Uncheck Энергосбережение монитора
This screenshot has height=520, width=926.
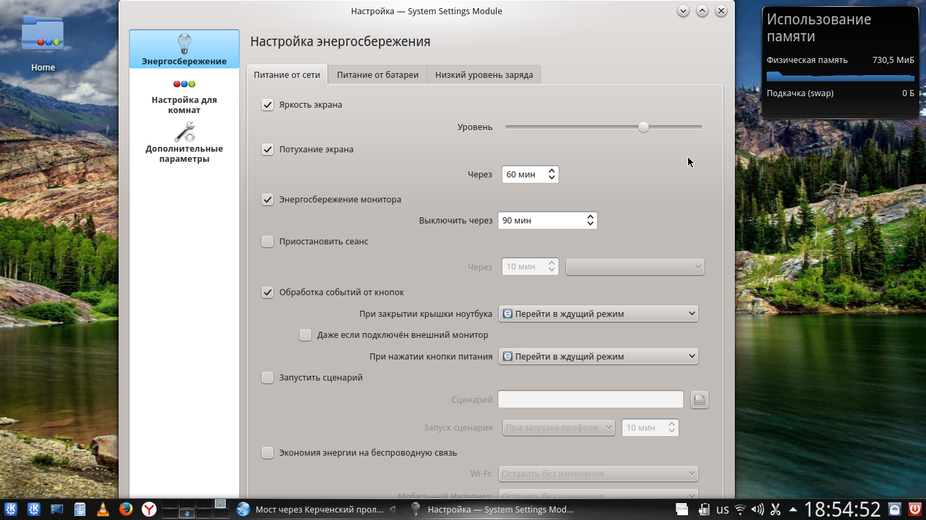click(267, 200)
